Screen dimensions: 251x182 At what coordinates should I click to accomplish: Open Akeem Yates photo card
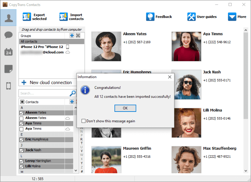[x=106, y=46]
